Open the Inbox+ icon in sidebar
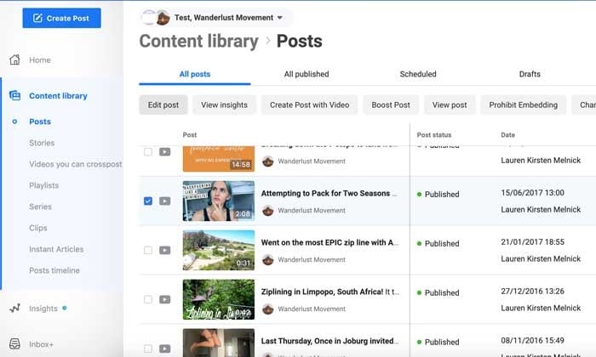Image resolution: width=596 pixels, height=357 pixels. pos(14,343)
